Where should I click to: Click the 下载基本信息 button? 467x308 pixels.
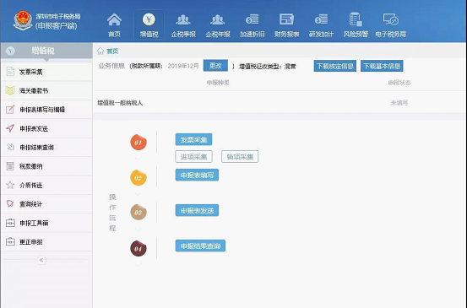tap(382, 66)
